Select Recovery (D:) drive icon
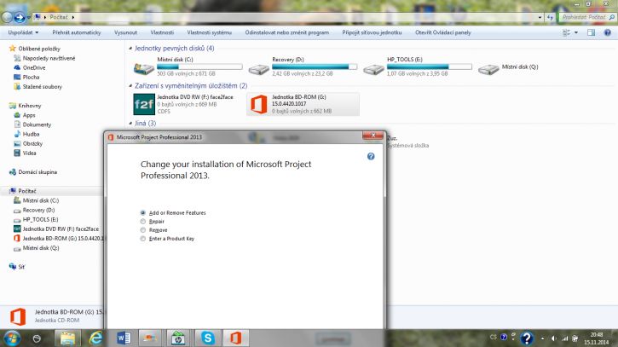The height and width of the screenshot is (347, 618). point(259,70)
